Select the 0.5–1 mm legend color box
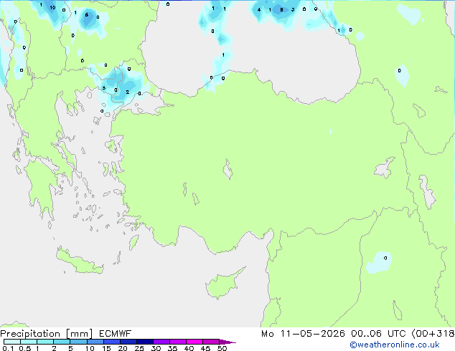 (x=29, y=342)
